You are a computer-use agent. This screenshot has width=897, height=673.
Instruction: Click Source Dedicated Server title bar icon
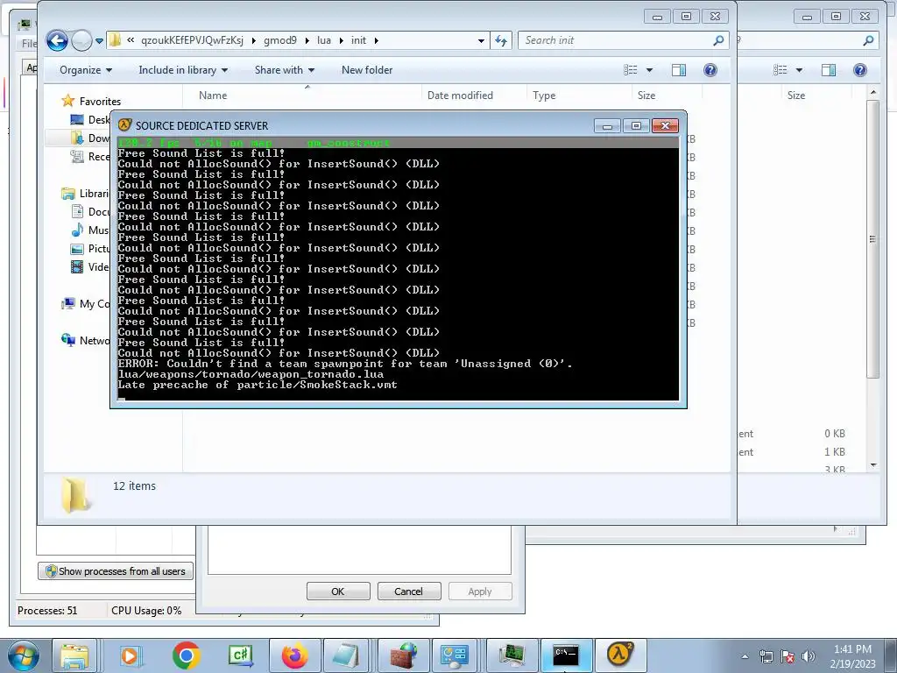click(124, 124)
